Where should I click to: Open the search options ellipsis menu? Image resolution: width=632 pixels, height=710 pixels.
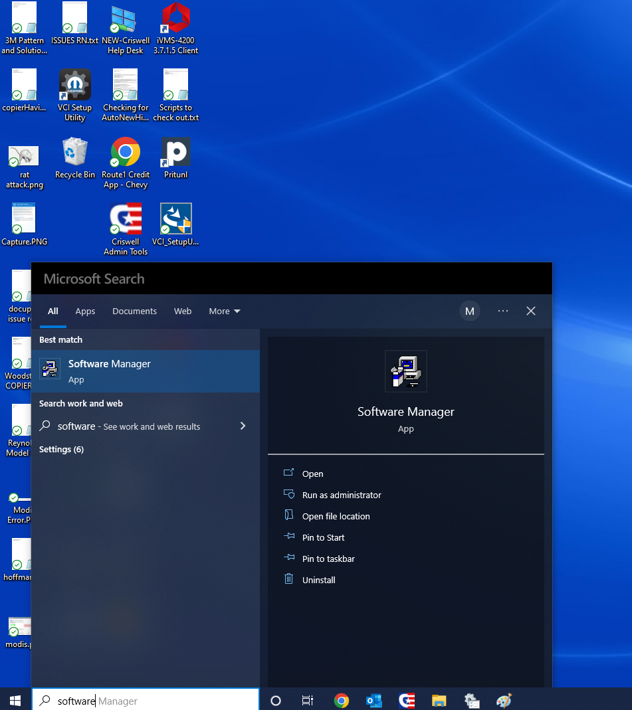503,311
